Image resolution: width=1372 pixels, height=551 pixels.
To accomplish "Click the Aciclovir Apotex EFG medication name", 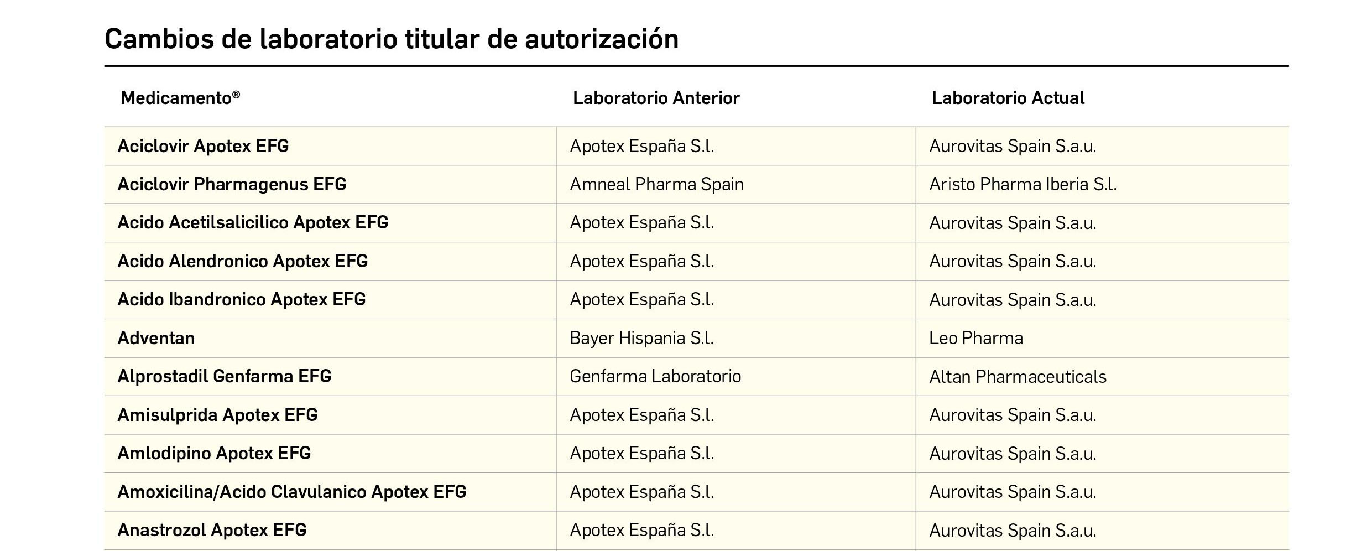I will point(203,146).
